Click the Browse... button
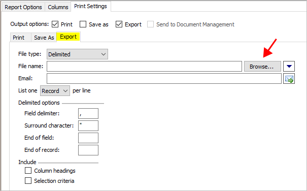This screenshot has width=307, height=191. 262,67
